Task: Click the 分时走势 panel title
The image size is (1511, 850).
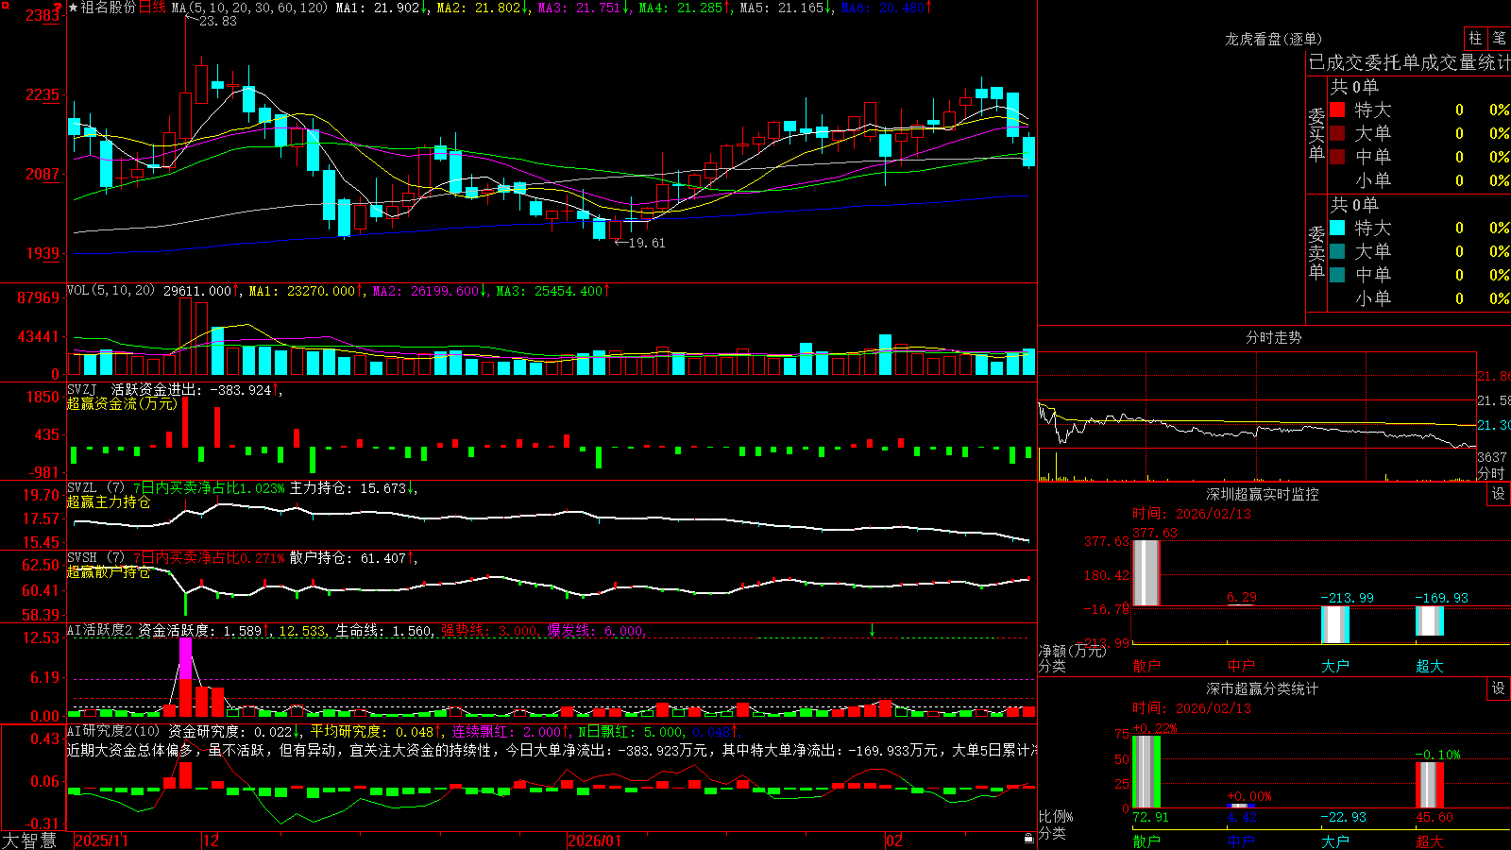Action: [1273, 337]
